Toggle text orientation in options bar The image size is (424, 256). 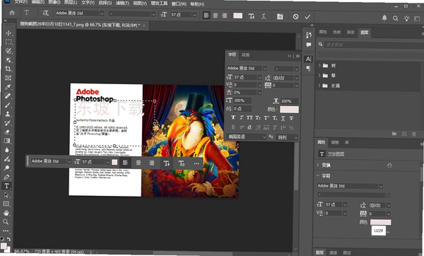[45, 13]
